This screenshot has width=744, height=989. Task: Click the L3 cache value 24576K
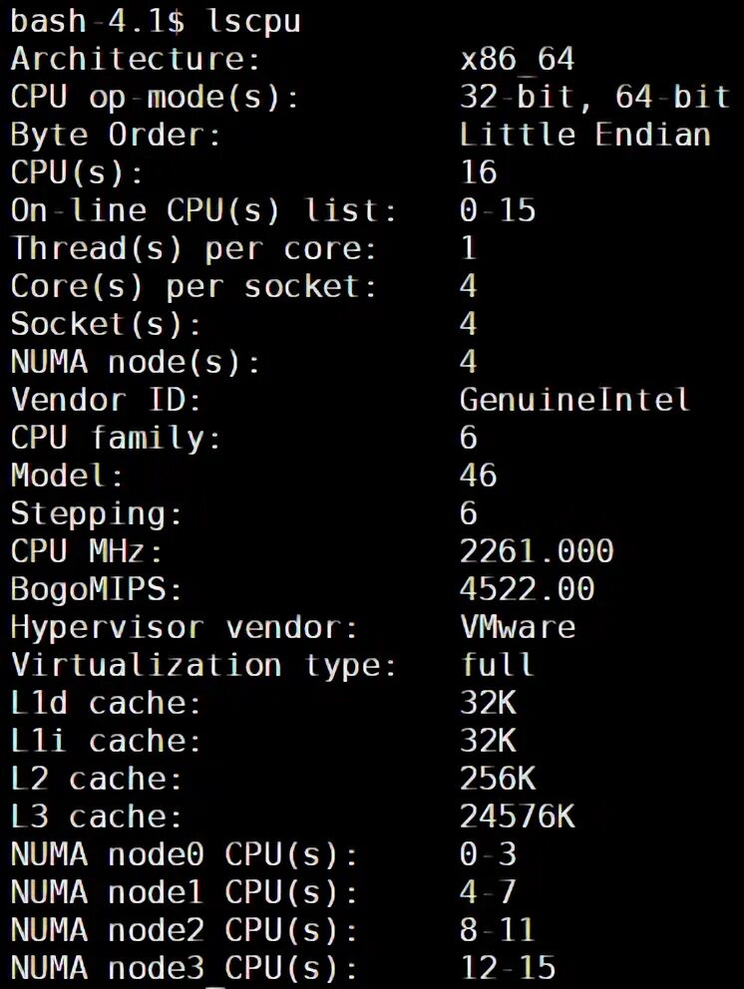pyautogui.click(x=517, y=817)
